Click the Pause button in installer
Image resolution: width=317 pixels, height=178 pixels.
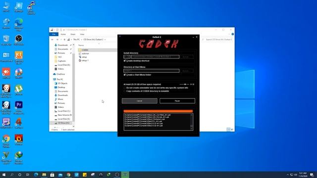pos(177,101)
